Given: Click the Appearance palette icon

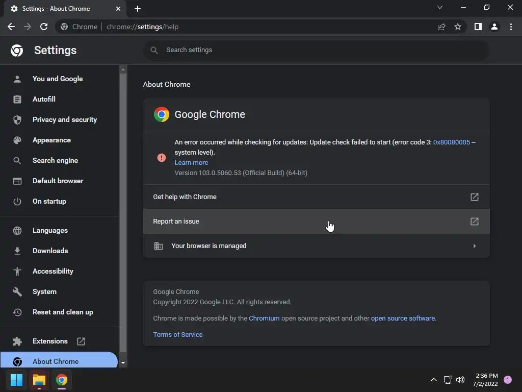Looking at the screenshot, I should tap(17, 140).
